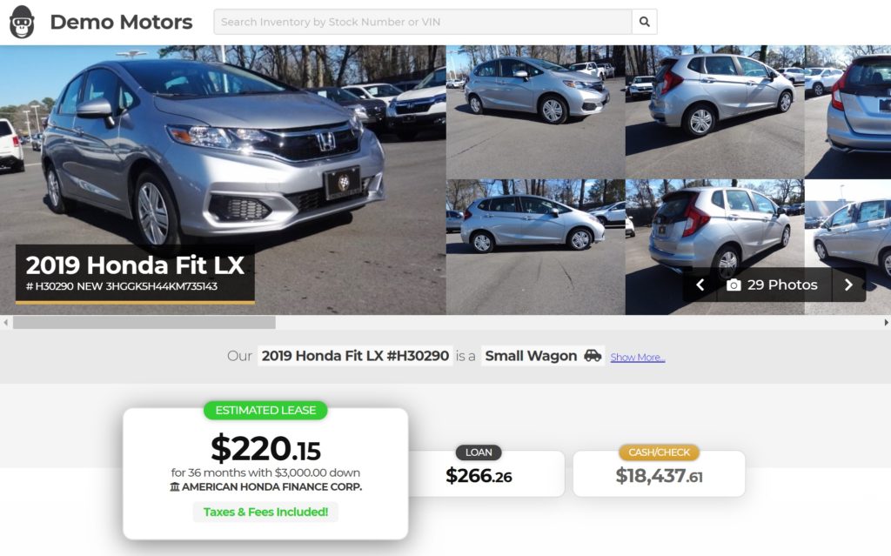The width and height of the screenshot is (891, 556).
Task: Open top side-profile thumbnail of silver Fit
Action: click(535, 112)
